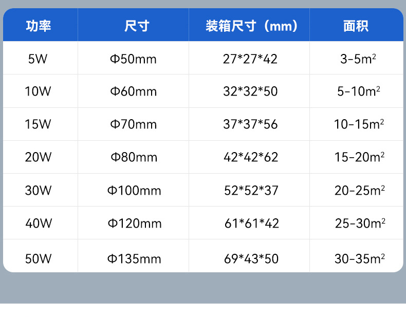406x317 pixels.
Task: Click packing size 37*37*56
Action: click(x=250, y=124)
